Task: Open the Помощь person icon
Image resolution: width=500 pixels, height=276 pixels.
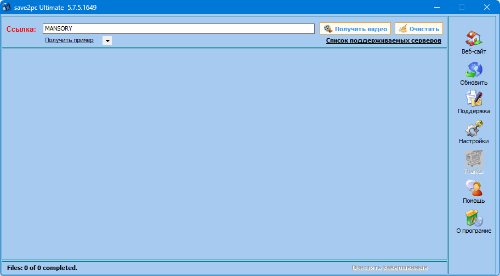Action: click(474, 188)
